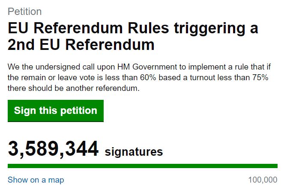This screenshot has height=189, width=290.
Task: Click the green signatures progress bar
Action: [x=142, y=166]
